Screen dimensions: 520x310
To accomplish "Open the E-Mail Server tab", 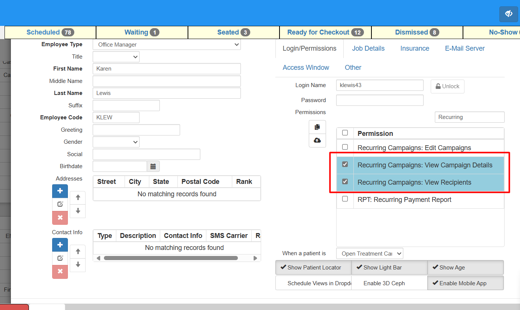I will [465, 48].
